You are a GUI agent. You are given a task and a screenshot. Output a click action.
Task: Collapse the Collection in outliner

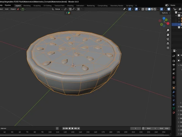point(176,16)
